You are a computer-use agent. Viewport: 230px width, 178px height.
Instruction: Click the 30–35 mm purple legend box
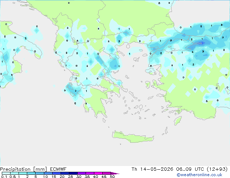81,173
